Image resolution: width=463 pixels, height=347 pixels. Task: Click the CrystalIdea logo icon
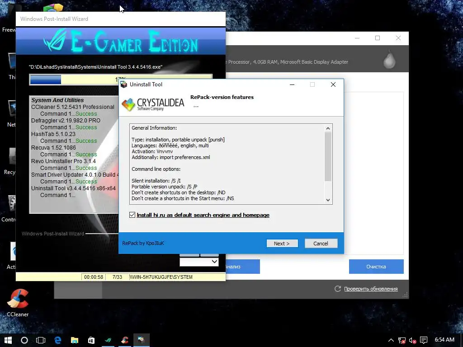128,104
